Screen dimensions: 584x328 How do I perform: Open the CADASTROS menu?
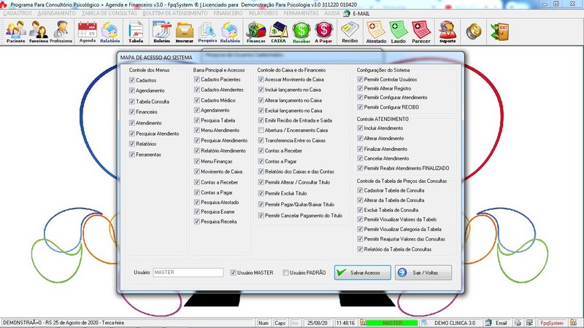pyautogui.click(x=18, y=13)
